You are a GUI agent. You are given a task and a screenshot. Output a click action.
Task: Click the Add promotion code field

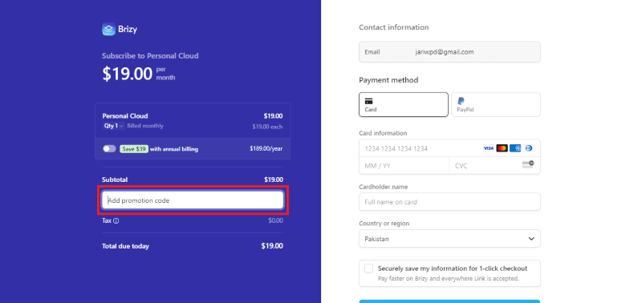coord(193,200)
